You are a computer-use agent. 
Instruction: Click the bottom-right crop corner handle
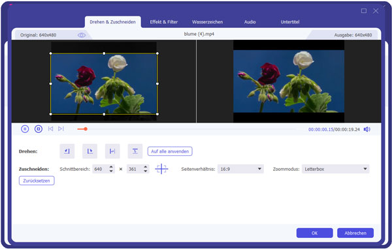point(157,114)
